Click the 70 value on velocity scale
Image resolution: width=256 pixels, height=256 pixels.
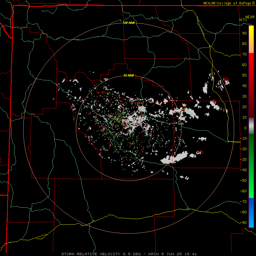(x=244, y=54)
